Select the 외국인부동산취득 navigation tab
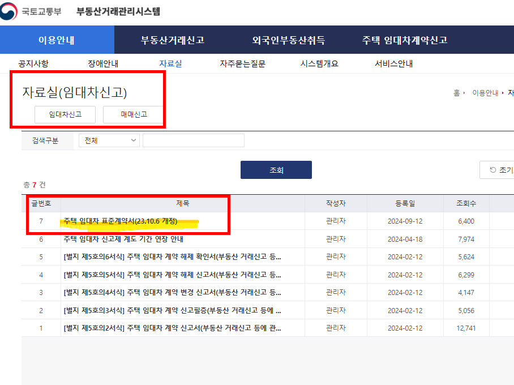514x385 pixels. pyautogui.click(x=288, y=39)
